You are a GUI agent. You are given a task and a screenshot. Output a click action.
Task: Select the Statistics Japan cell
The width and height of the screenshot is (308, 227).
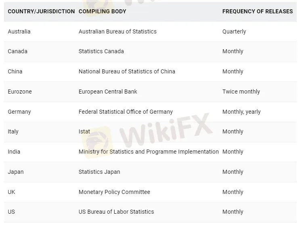(x=99, y=172)
